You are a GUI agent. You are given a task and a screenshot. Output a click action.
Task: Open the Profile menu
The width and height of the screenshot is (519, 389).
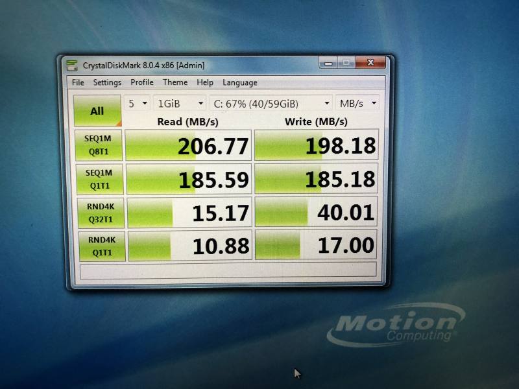pyautogui.click(x=142, y=82)
